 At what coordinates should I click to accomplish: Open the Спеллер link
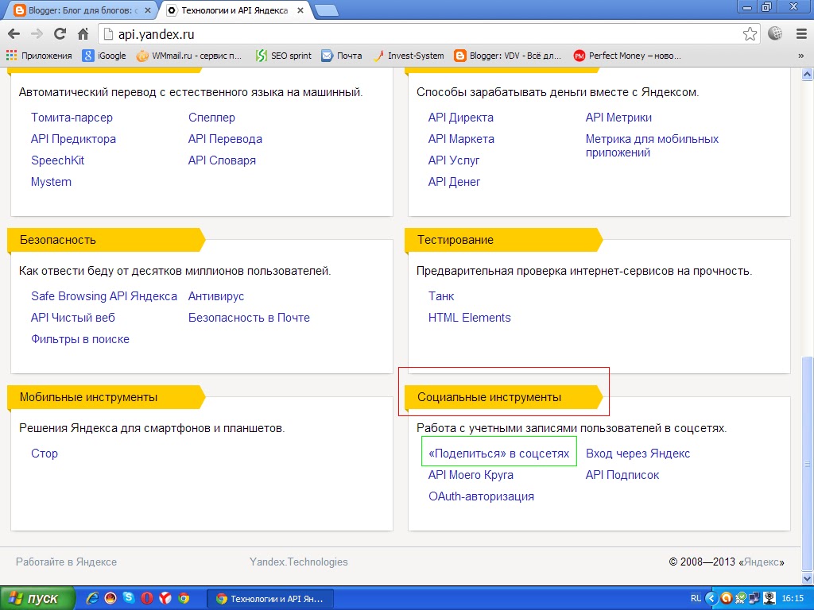point(211,118)
